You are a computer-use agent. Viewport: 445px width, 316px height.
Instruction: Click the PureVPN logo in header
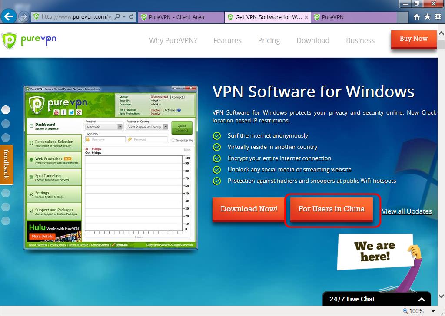click(29, 40)
